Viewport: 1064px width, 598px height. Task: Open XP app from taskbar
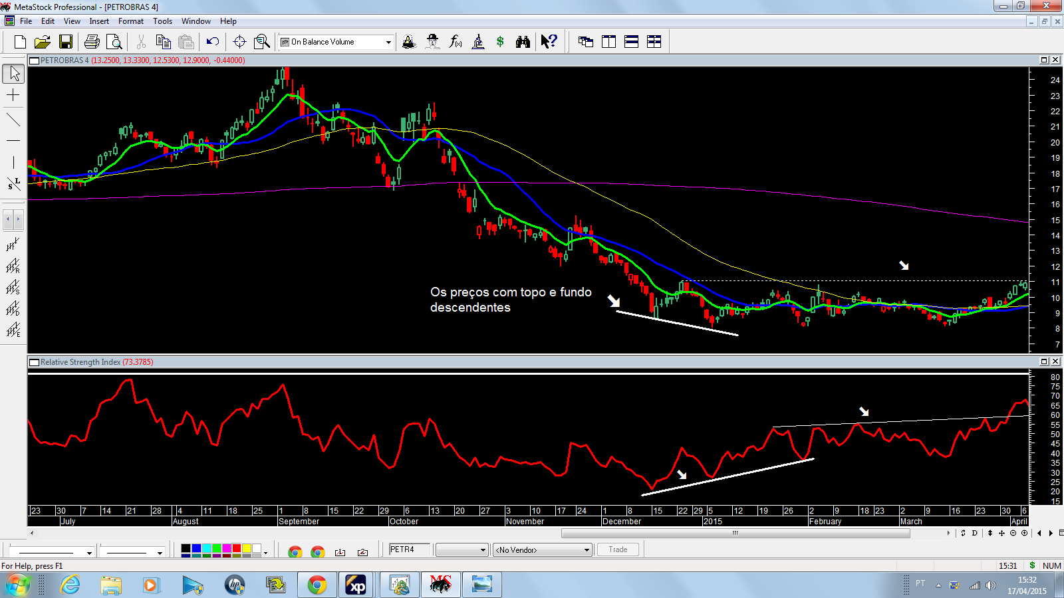[357, 585]
